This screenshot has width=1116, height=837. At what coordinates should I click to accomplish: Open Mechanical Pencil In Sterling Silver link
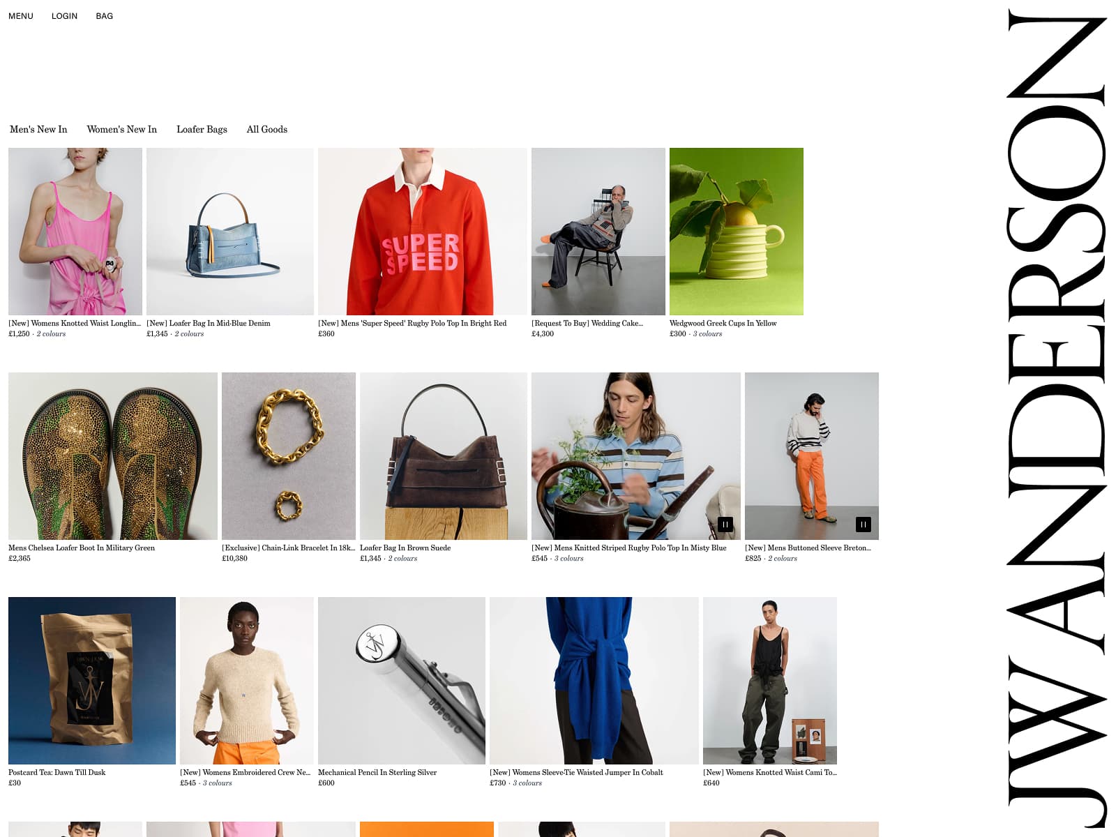[x=377, y=772]
